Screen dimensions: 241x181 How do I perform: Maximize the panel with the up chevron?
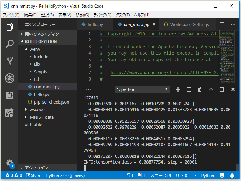[x=211, y=89]
